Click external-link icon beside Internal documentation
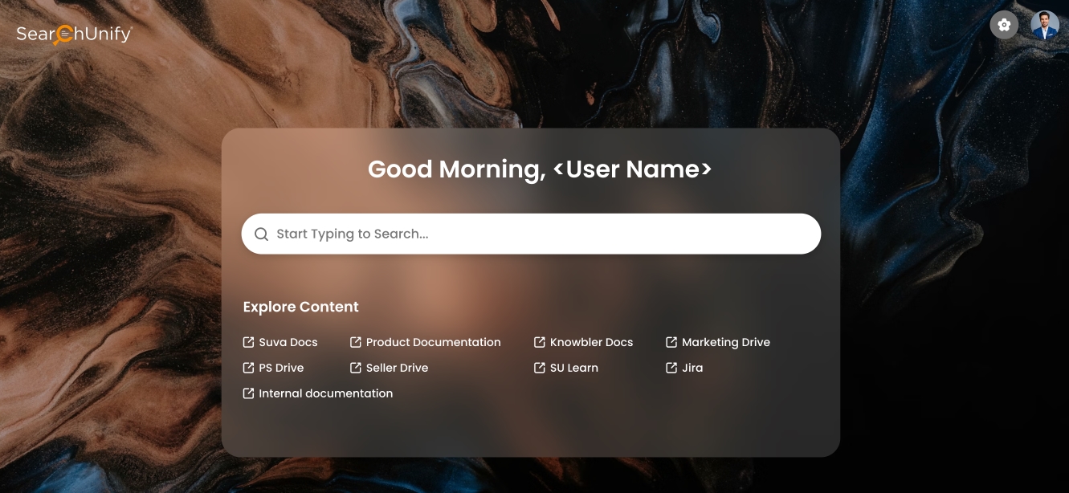This screenshot has height=493, width=1069. [x=249, y=394]
